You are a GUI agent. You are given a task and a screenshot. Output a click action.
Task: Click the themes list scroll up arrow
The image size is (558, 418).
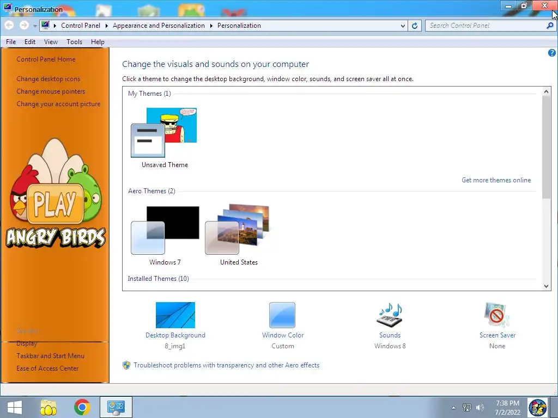coord(546,91)
